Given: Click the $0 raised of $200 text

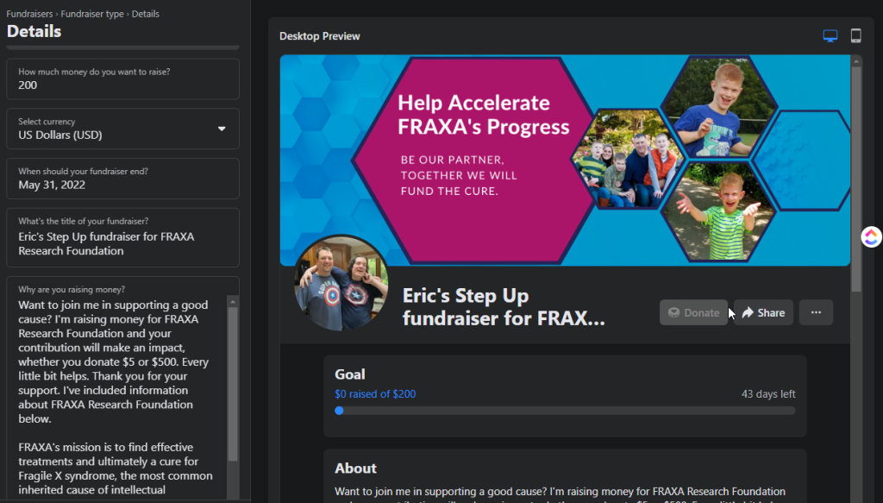Looking at the screenshot, I should pyautogui.click(x=375, y=394).
